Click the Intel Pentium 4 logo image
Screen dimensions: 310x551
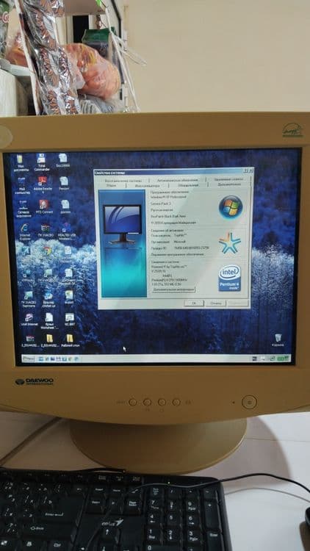click(229, 278)
